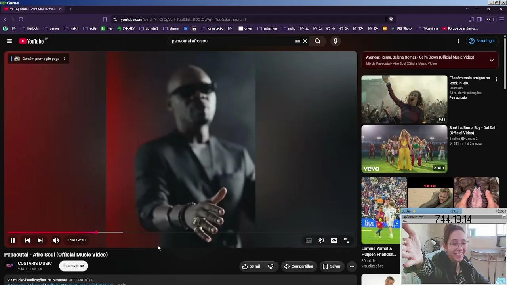This screenshot has height=285, width=507.
Task: Open the 'Porque os anúncios...' bookmark
Action: (x=460, y=28)
